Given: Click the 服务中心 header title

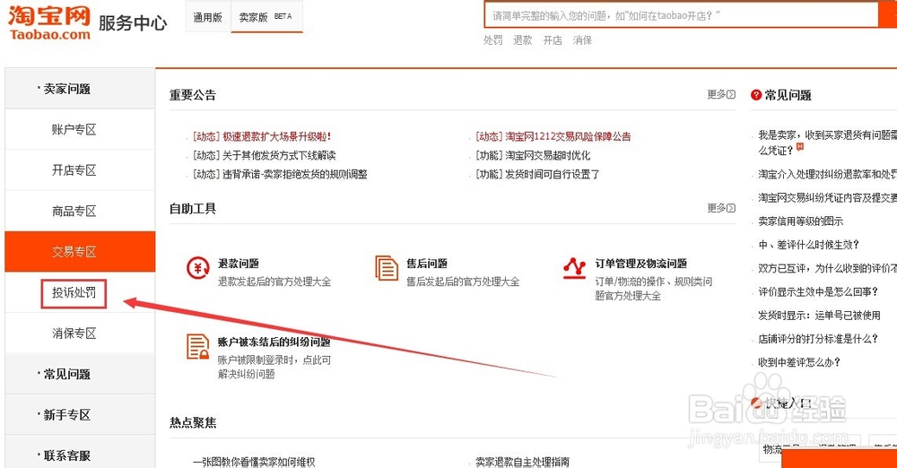Looking at the screenshot, I should (x=133, y=23).
